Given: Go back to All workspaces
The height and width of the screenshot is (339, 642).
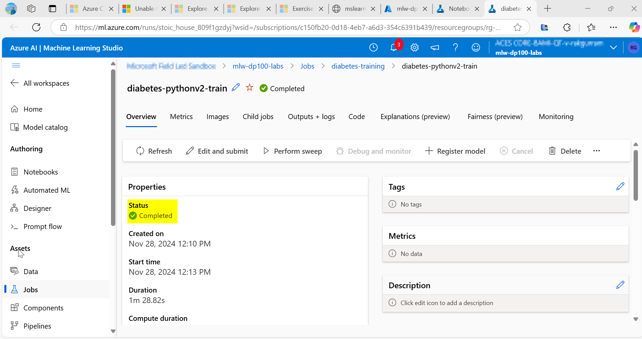Looking at the screenshot, I should point(40,83).
